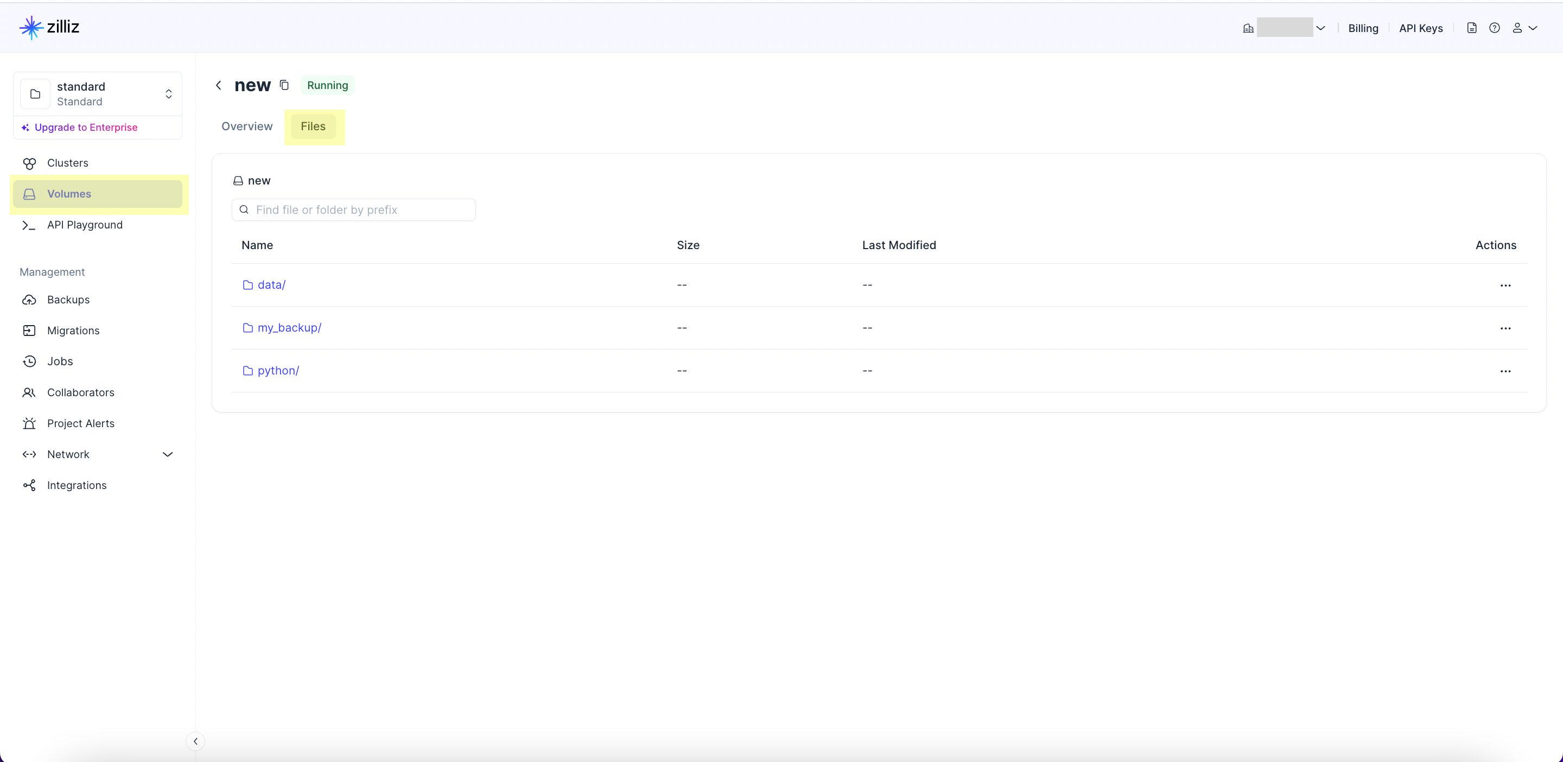
Task: Click the zilliz logo
Action: click(x=50, y=27)
